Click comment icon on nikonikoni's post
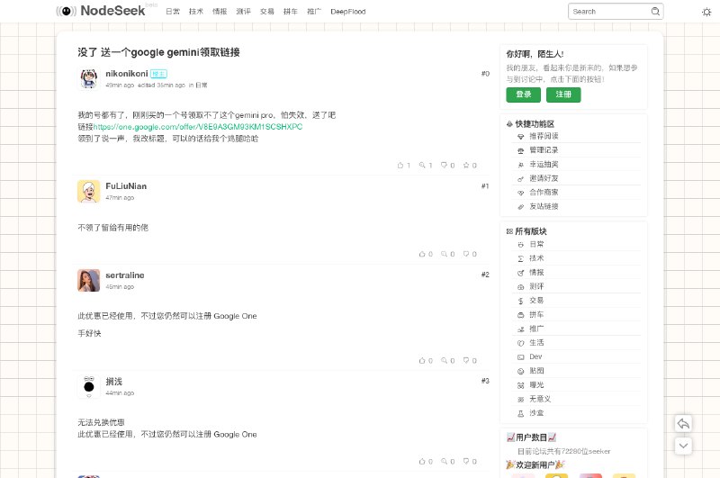 422,166
